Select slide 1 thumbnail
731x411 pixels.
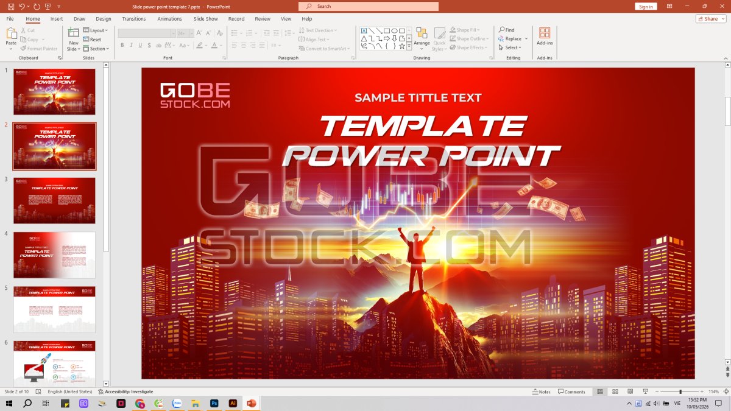[54, 91]
